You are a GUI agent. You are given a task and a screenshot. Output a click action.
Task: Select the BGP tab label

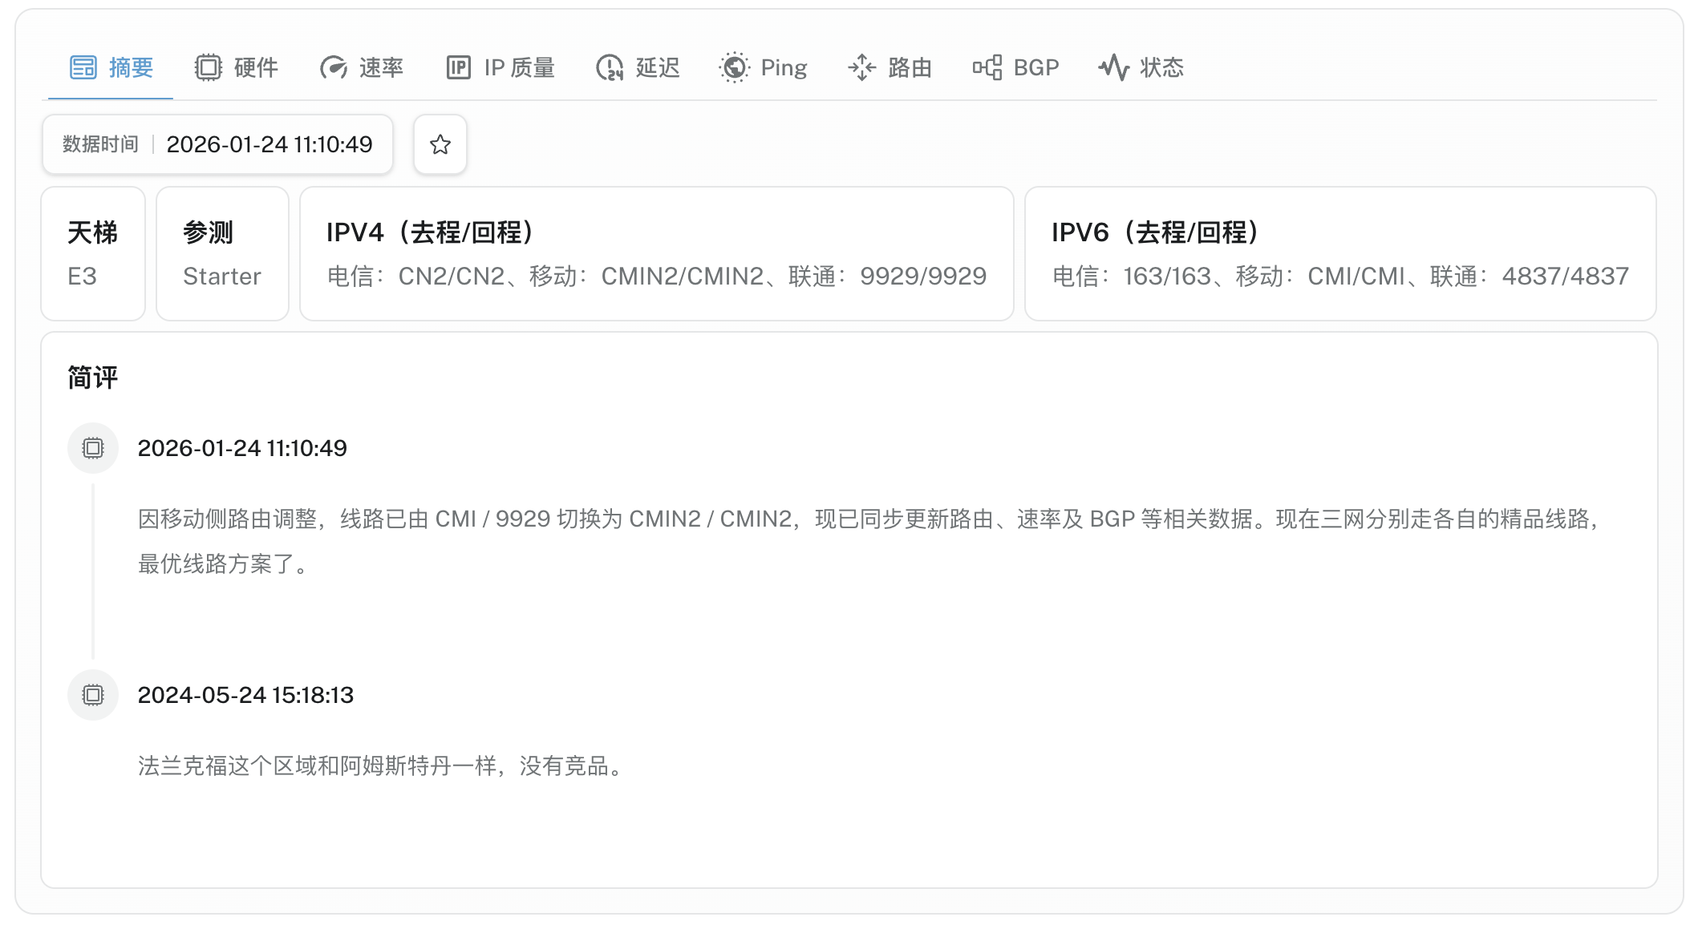1035,67
